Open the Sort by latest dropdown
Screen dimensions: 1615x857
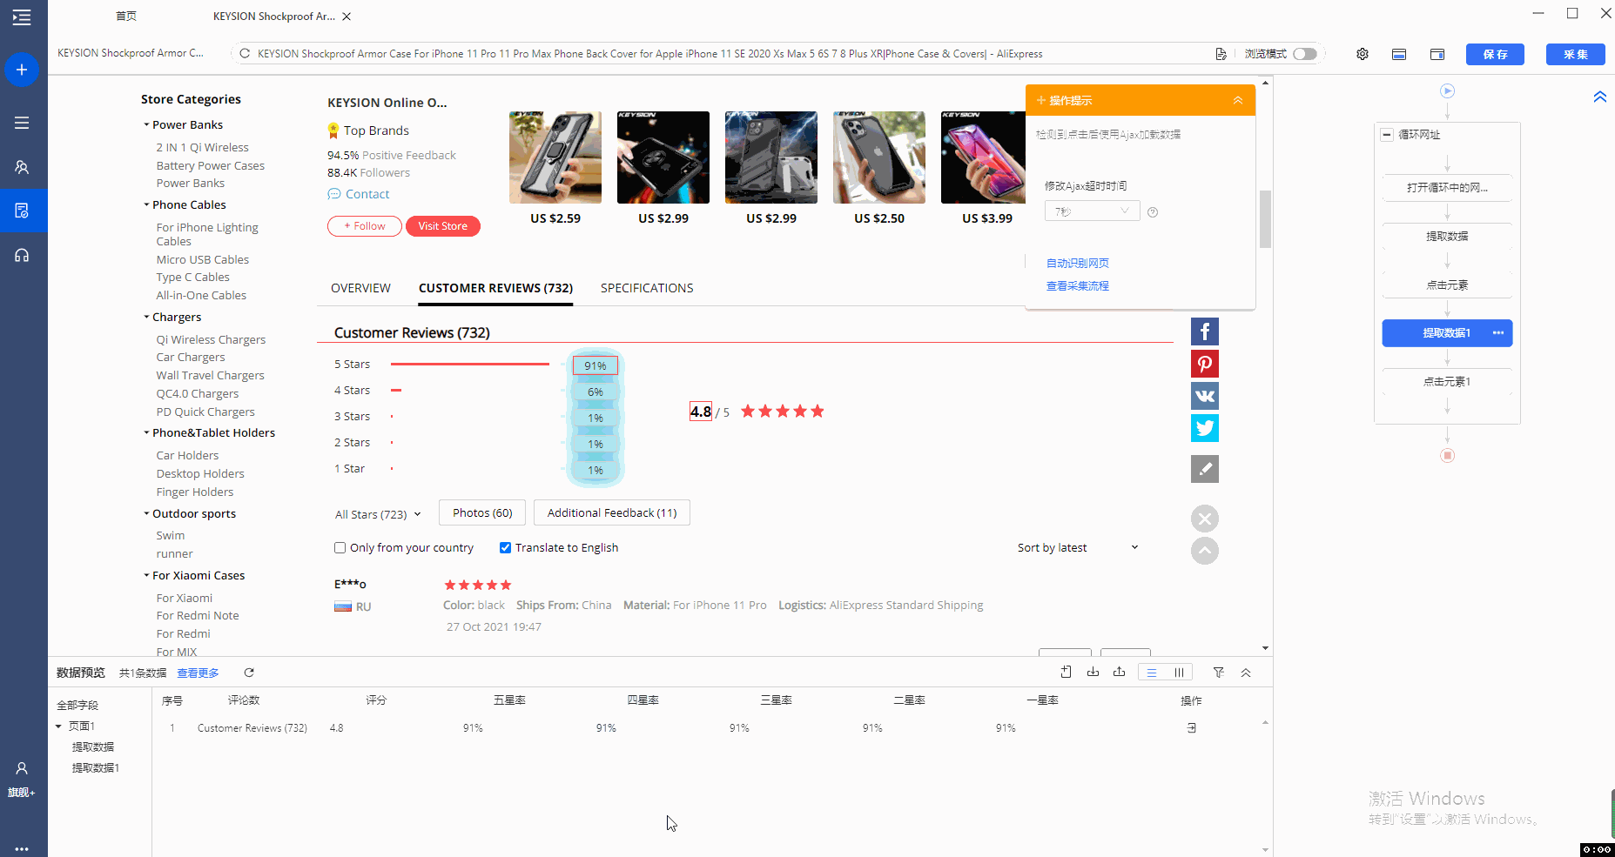tap(1078, 548)
